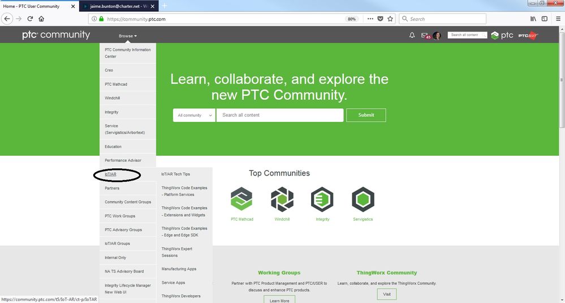Click the site info icon in address bar

pos(94,19)
